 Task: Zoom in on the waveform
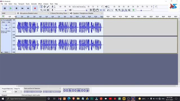point(116,10)
